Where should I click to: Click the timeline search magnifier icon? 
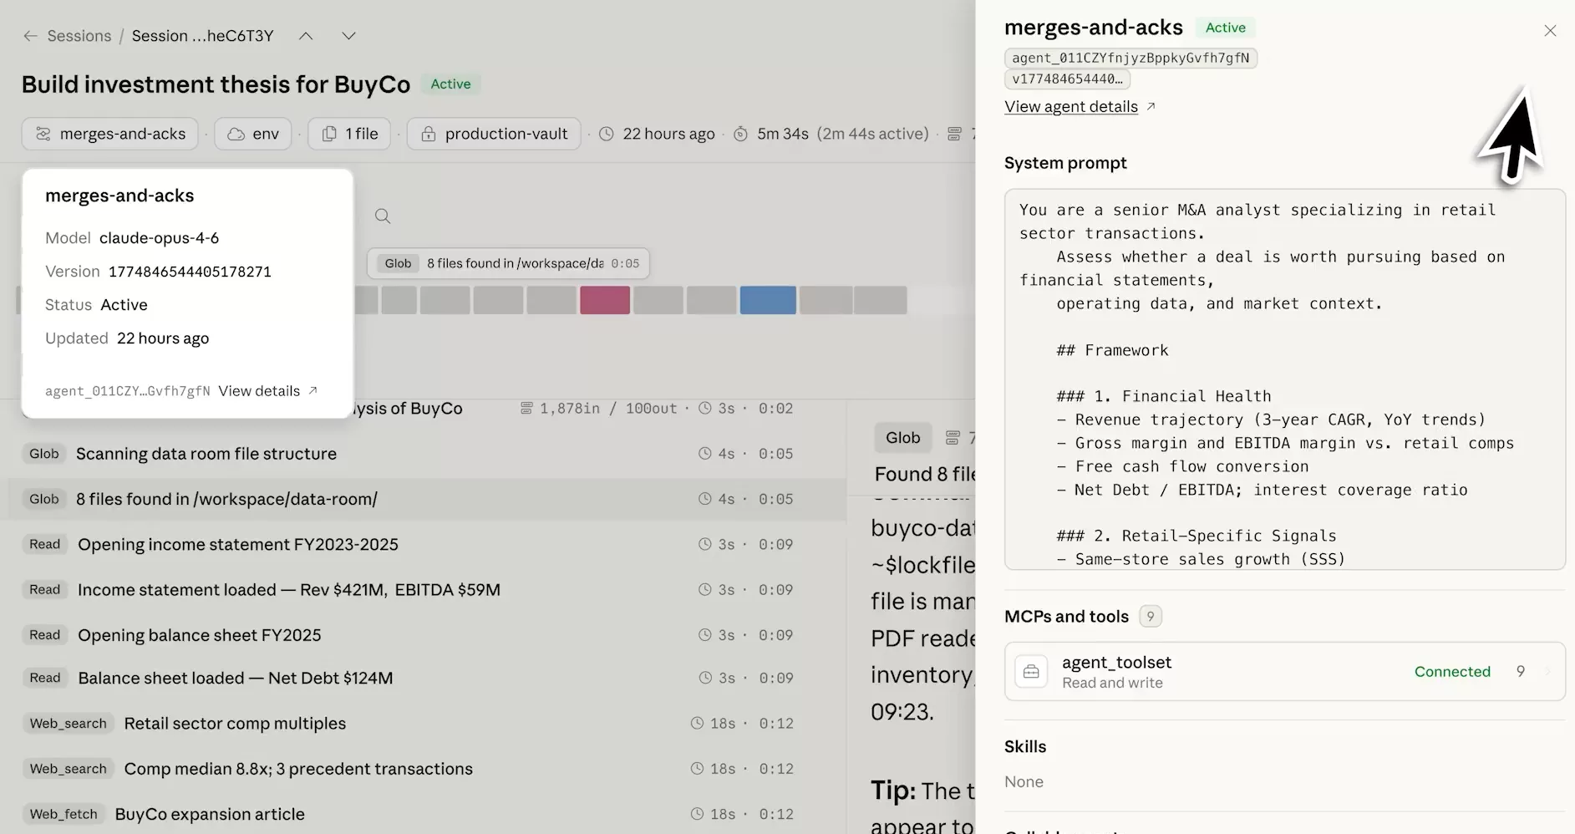382,216
